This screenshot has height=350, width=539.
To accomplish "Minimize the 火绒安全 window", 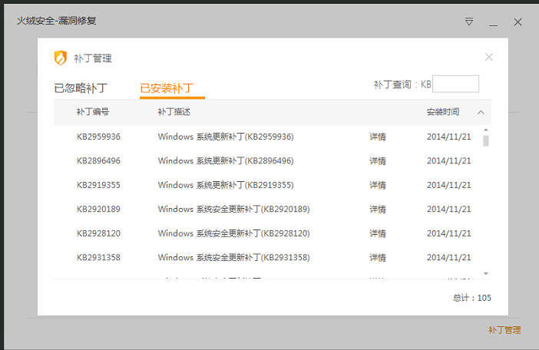I will [x=493, y=25].
